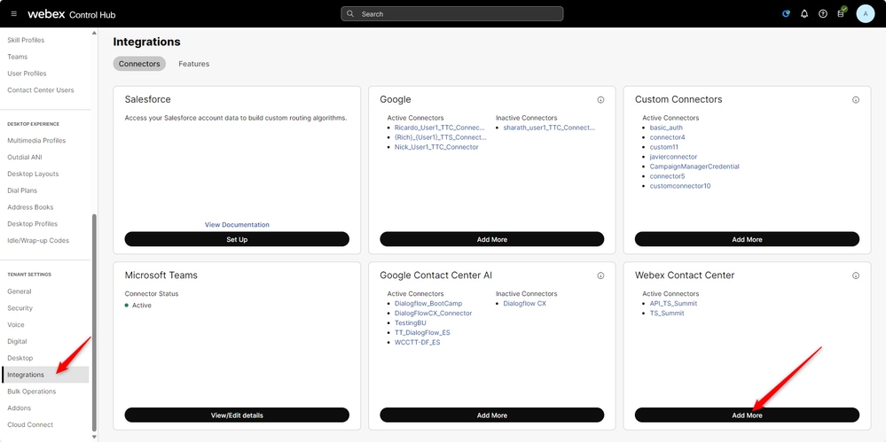Click Add More on Custom Connectors card
The image size is (886, 442).
click(747, 239)
